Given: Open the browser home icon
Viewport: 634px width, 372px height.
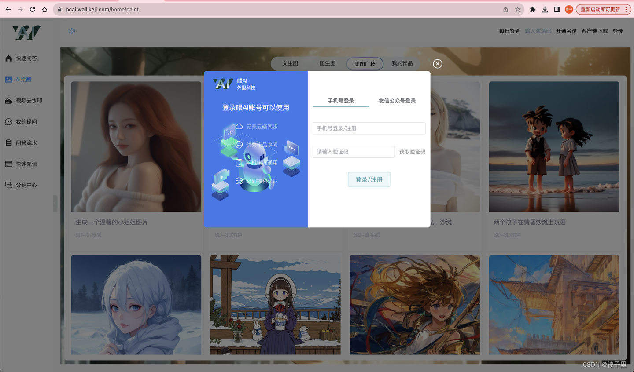Looking at the screenshot, I should [x=44, y=9].
